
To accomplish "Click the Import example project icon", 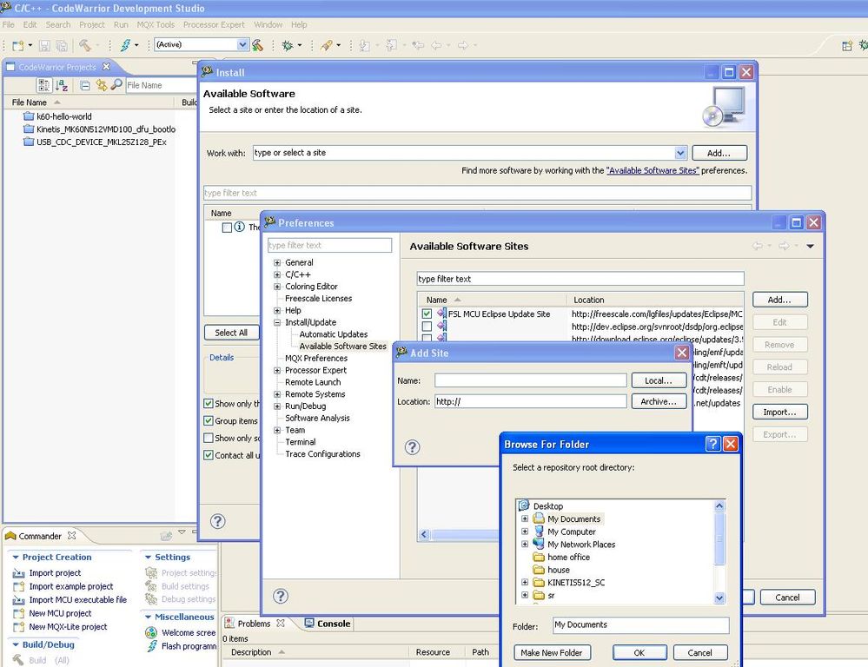I will point(19,586).
